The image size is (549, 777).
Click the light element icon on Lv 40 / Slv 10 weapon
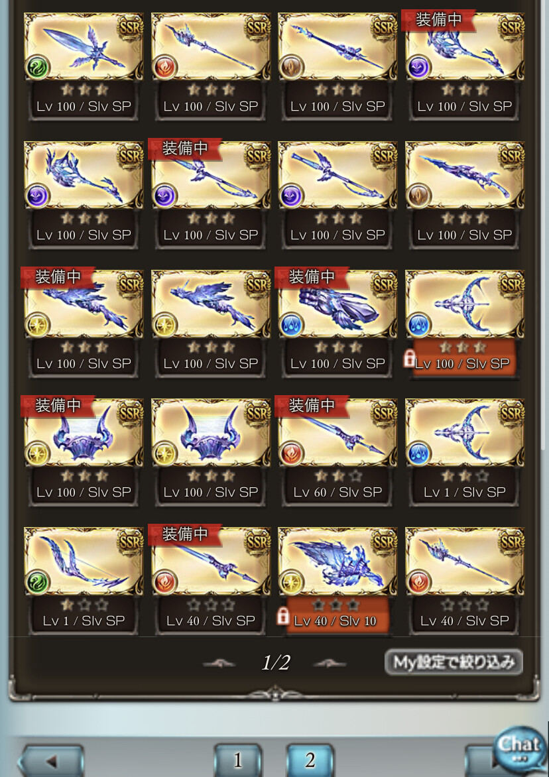(x=291, y=582)
